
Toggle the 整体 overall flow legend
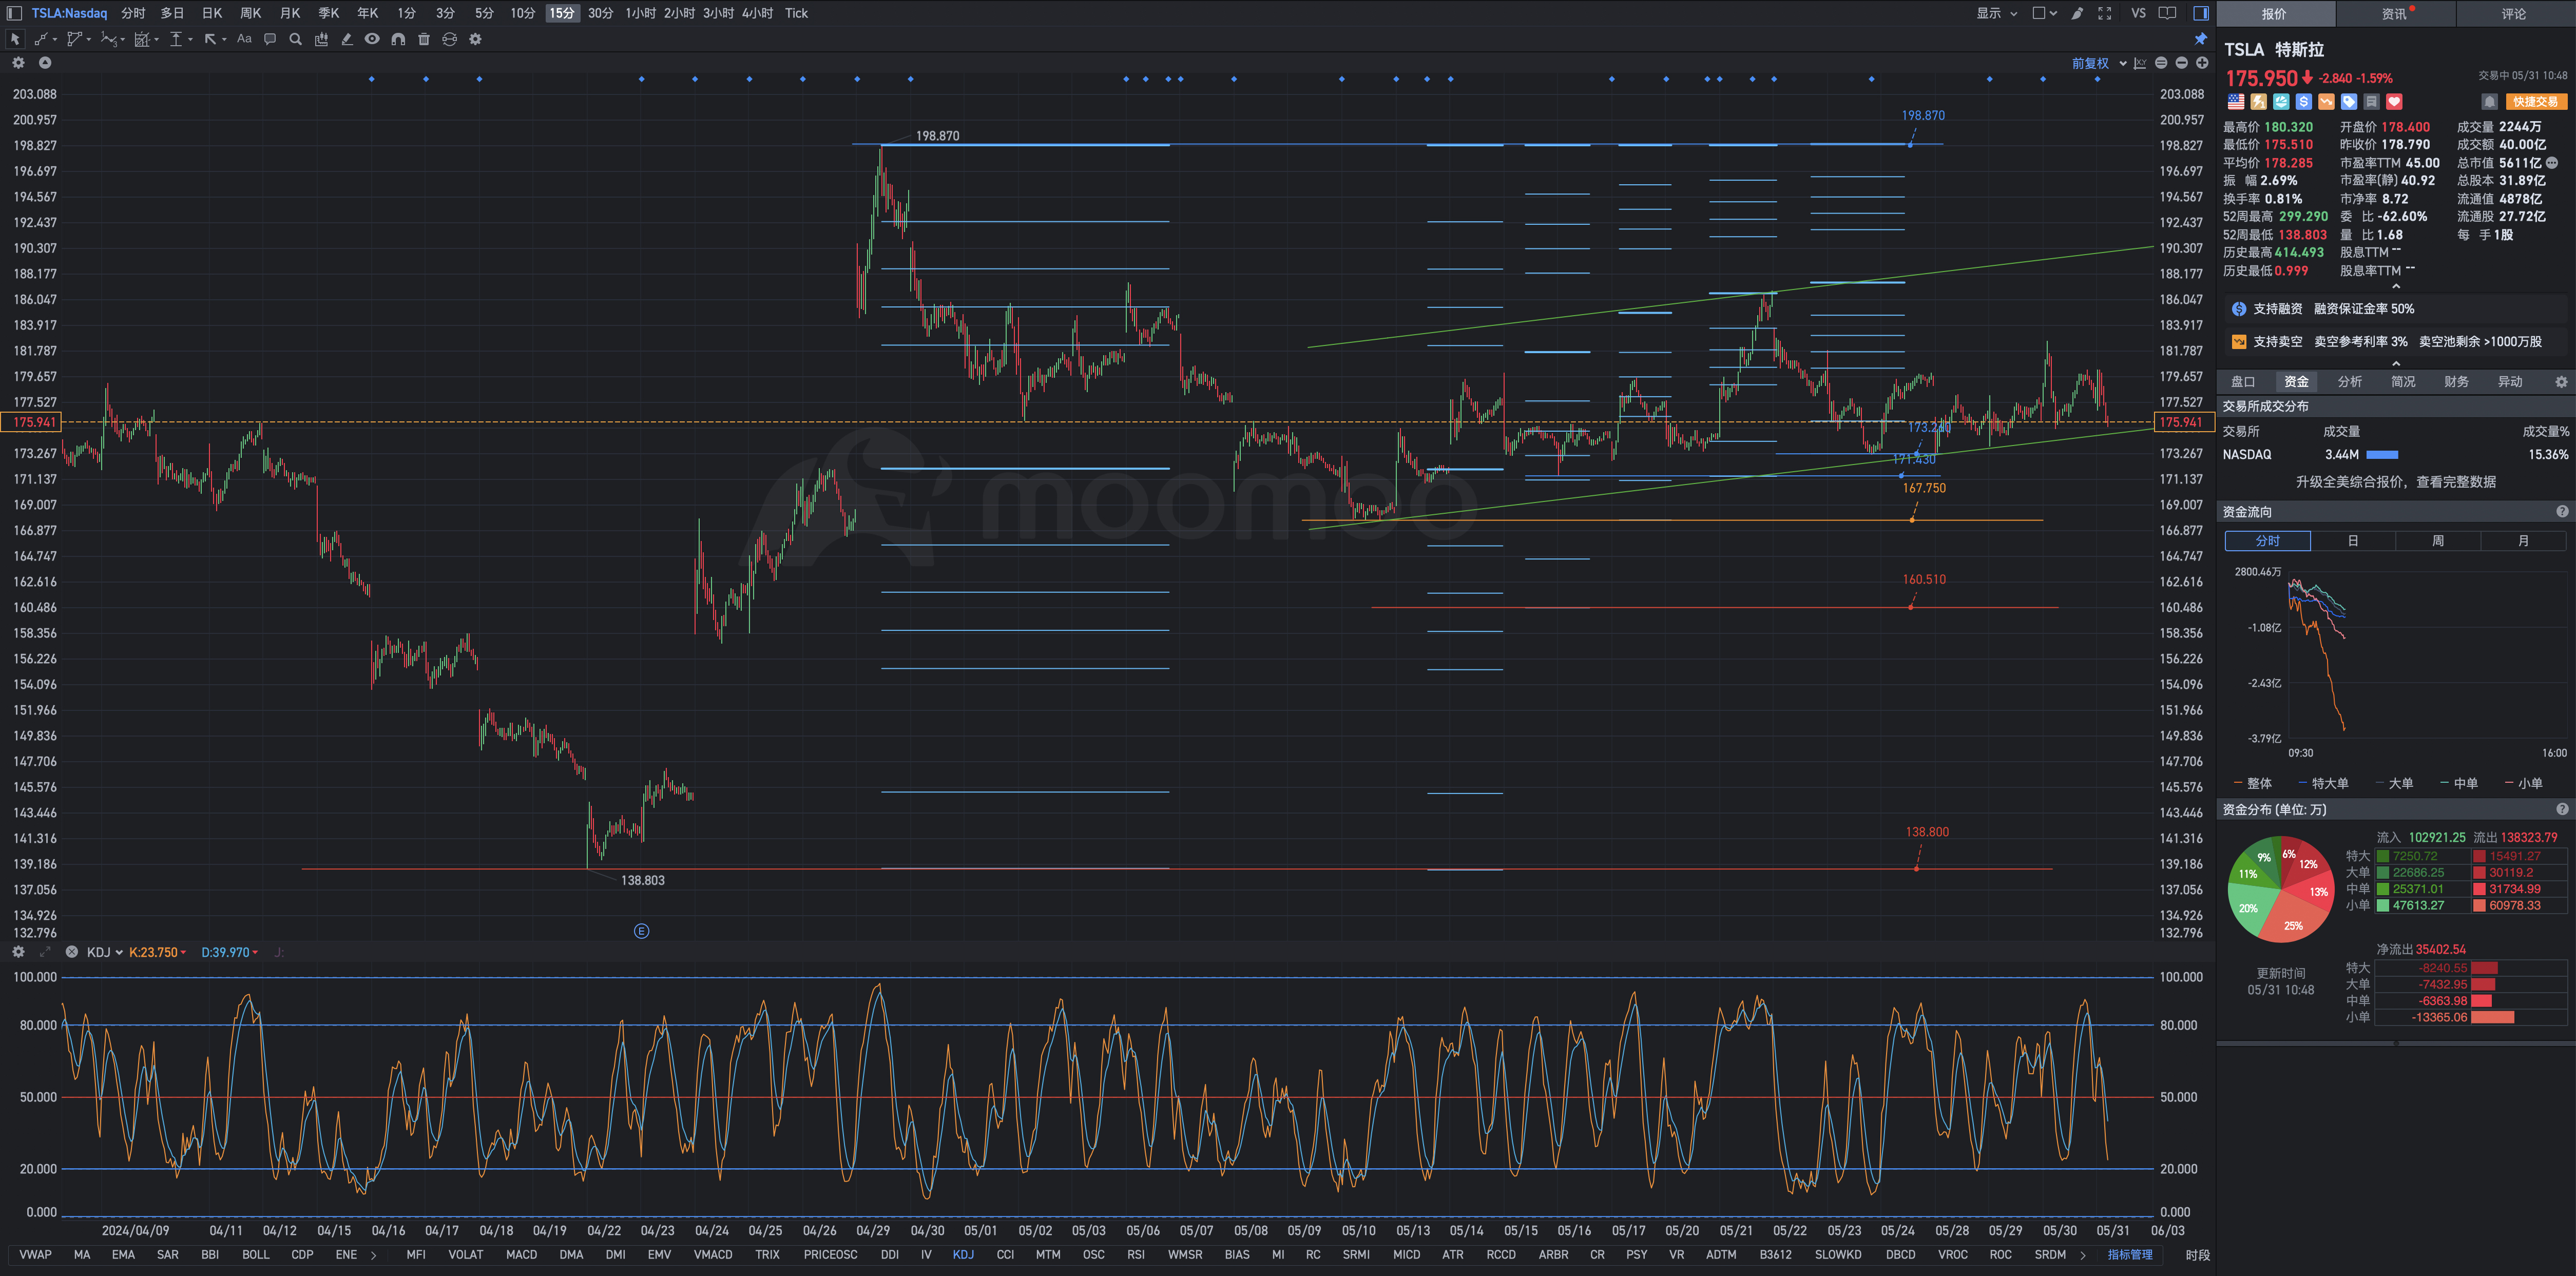click(2253, 784)
